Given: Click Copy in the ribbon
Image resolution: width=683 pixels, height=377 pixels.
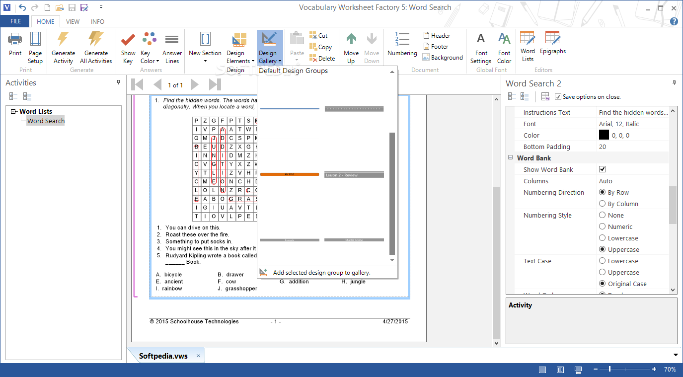Looking at the screenshot, I should click(x=320, y=47).
